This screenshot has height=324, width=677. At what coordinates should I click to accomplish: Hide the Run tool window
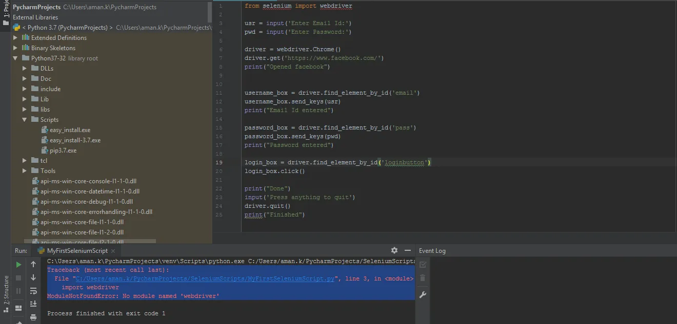point(408,250)
